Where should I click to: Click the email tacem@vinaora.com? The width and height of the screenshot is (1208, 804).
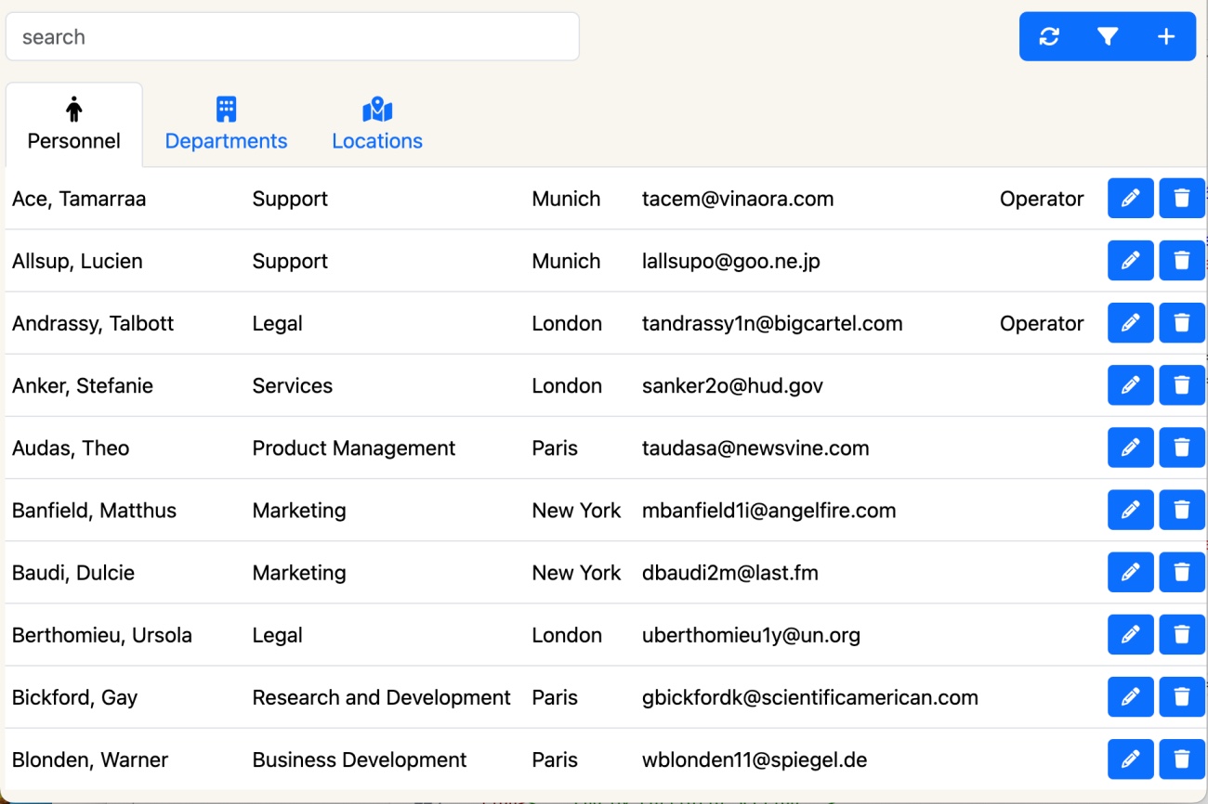coord(737,199)
